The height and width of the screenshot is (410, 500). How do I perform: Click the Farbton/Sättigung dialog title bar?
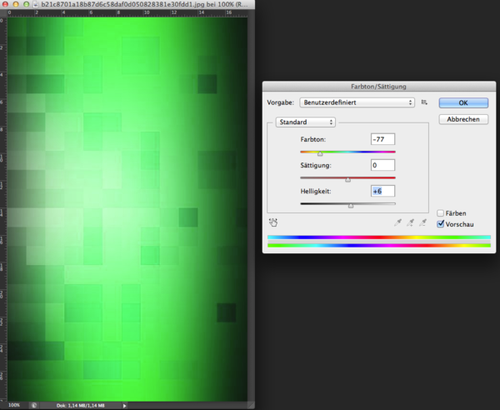379,87
